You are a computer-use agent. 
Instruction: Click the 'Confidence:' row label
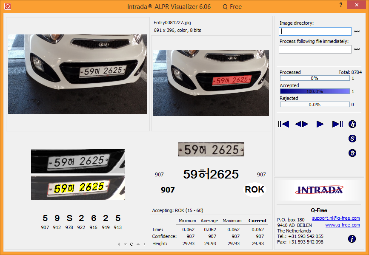pyautogui.click(x=165, y=236)
